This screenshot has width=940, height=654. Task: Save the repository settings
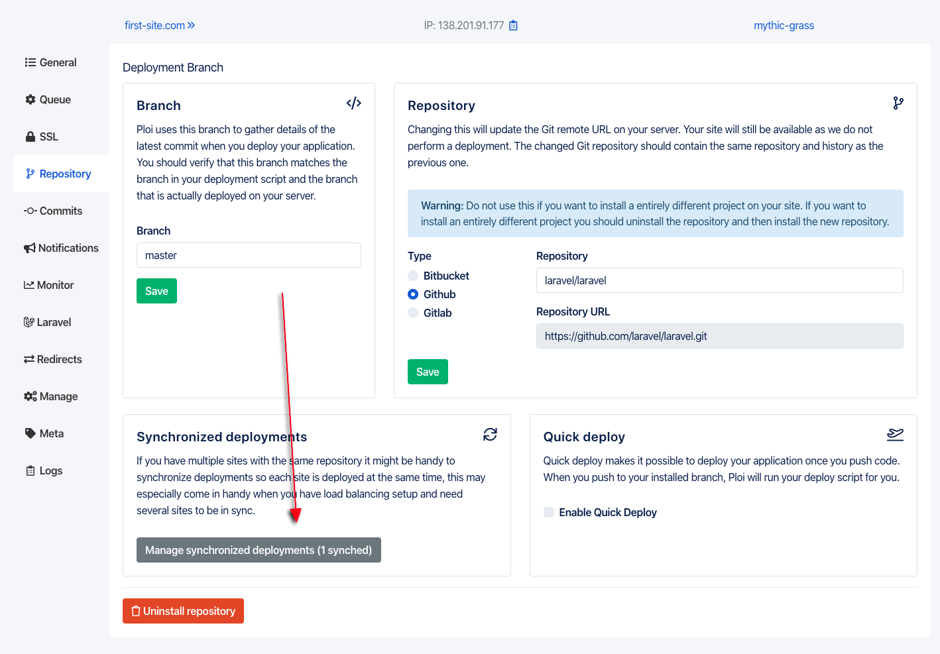(x=428, y=372)
